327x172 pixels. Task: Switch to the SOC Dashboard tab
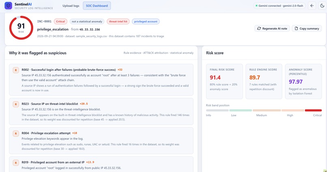point(97,6)
